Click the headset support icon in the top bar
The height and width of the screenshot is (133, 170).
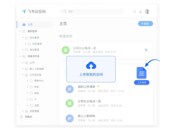pos(134,11)
